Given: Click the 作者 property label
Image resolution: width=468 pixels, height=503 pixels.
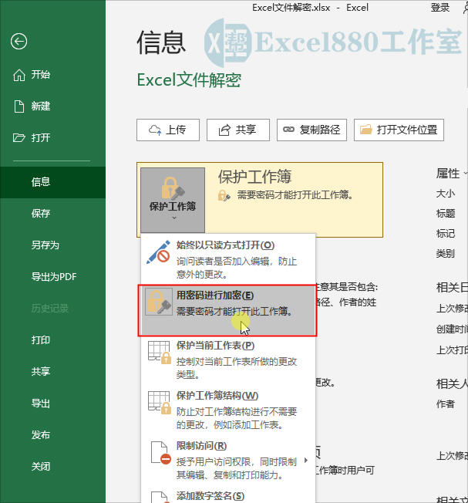Looking at the screenshot, I should (446, 404).
